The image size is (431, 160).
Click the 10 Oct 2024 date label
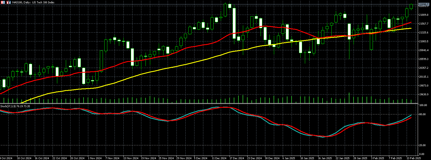click(x=24, y=158)
